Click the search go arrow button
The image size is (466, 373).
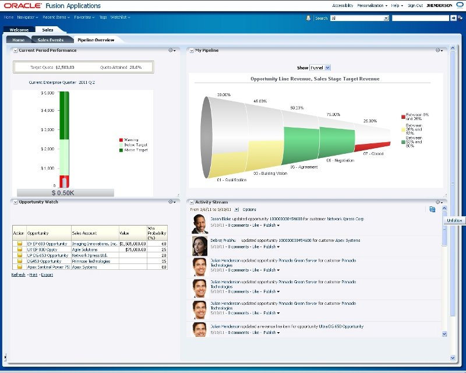[453, 18]
